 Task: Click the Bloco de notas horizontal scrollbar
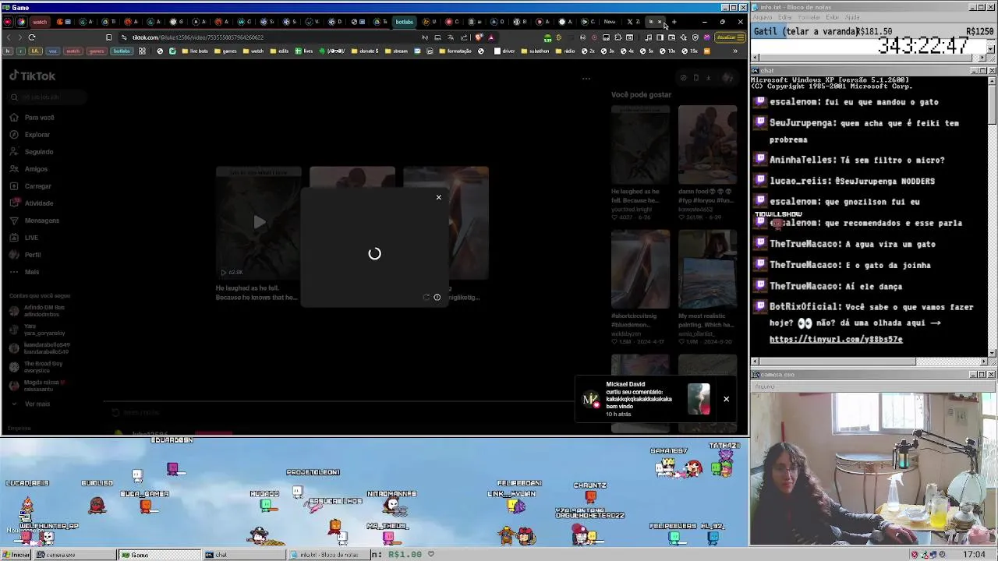pos(869,57)
